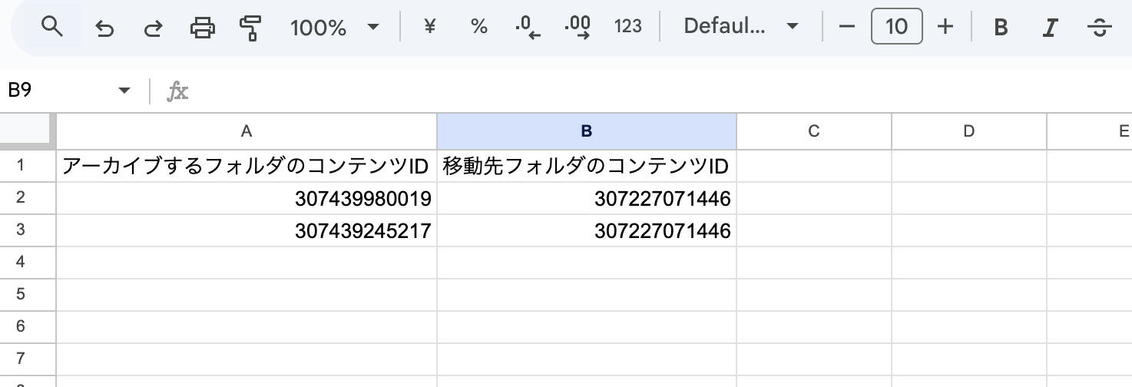Screen dimensions: 1132x387
Task: Select cell containing 307439245217
Action: click(x=247, y=230)
